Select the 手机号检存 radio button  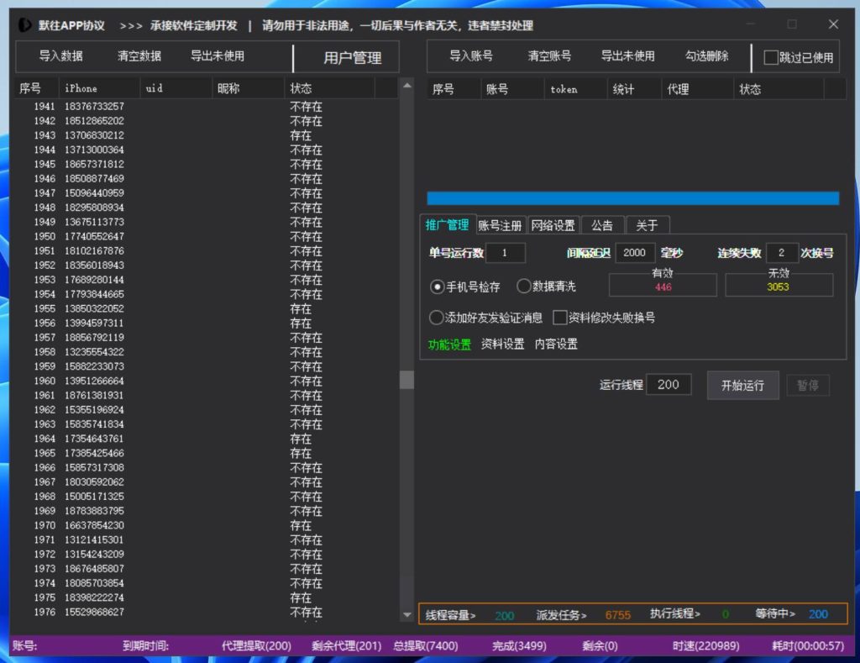(x=437, y=287)
